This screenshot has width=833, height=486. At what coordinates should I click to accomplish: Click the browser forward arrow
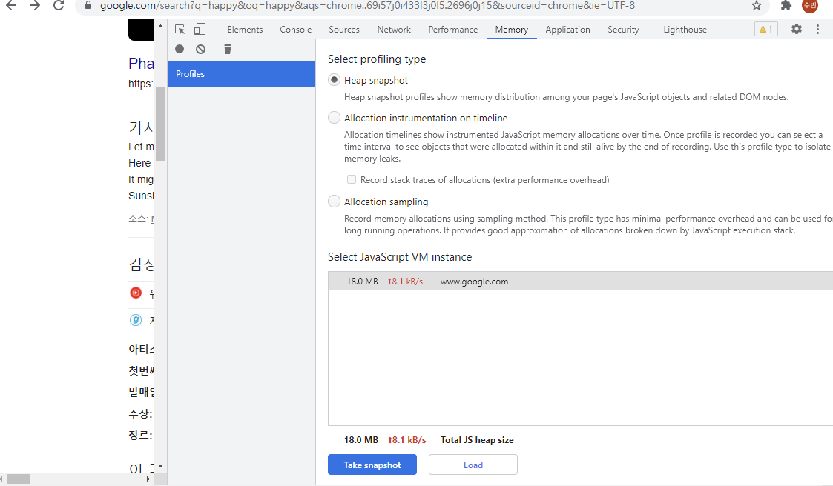pyautogui.click(x=35, y=6)
